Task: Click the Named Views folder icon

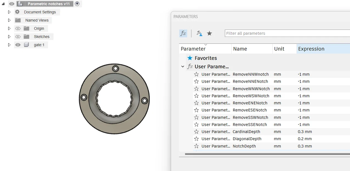Action: click(x=18, y=20)
